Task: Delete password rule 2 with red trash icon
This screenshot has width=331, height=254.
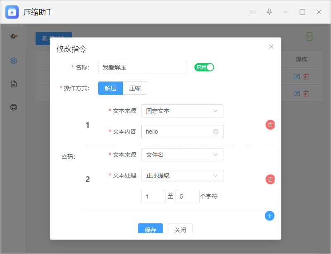Action: click(x=270, y=180)
